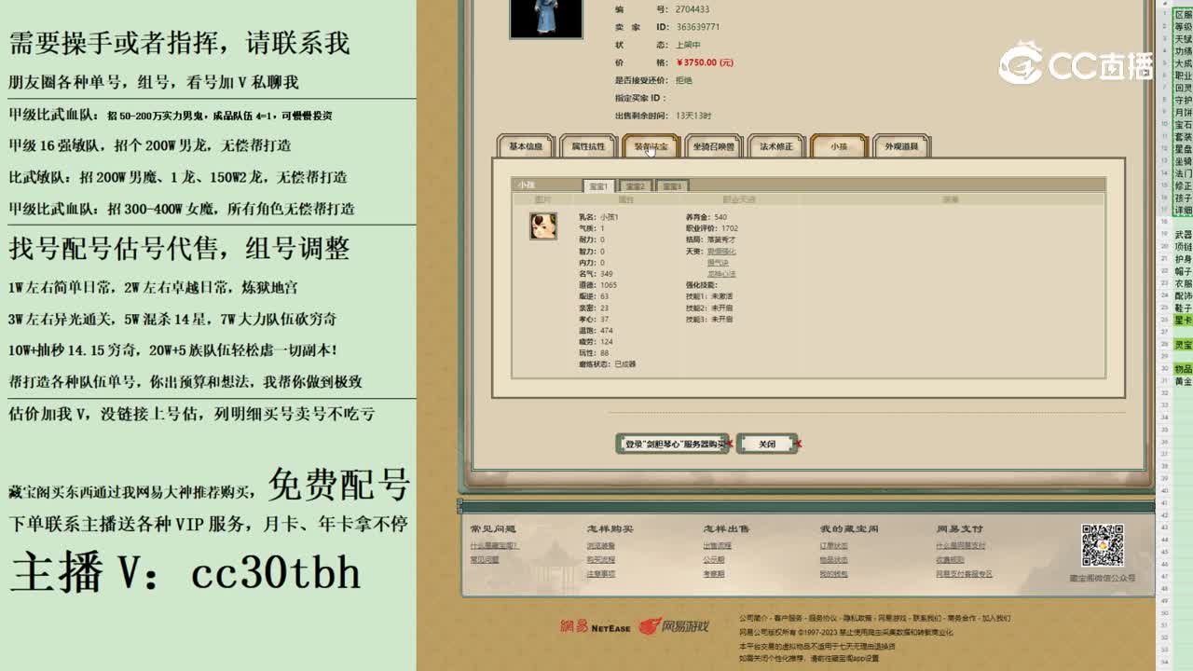Click the 网易游戏 logo in footer

[674, 627]
